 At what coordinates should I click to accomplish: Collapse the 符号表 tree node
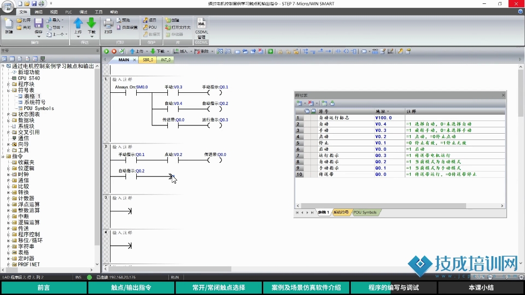point(8,90)
